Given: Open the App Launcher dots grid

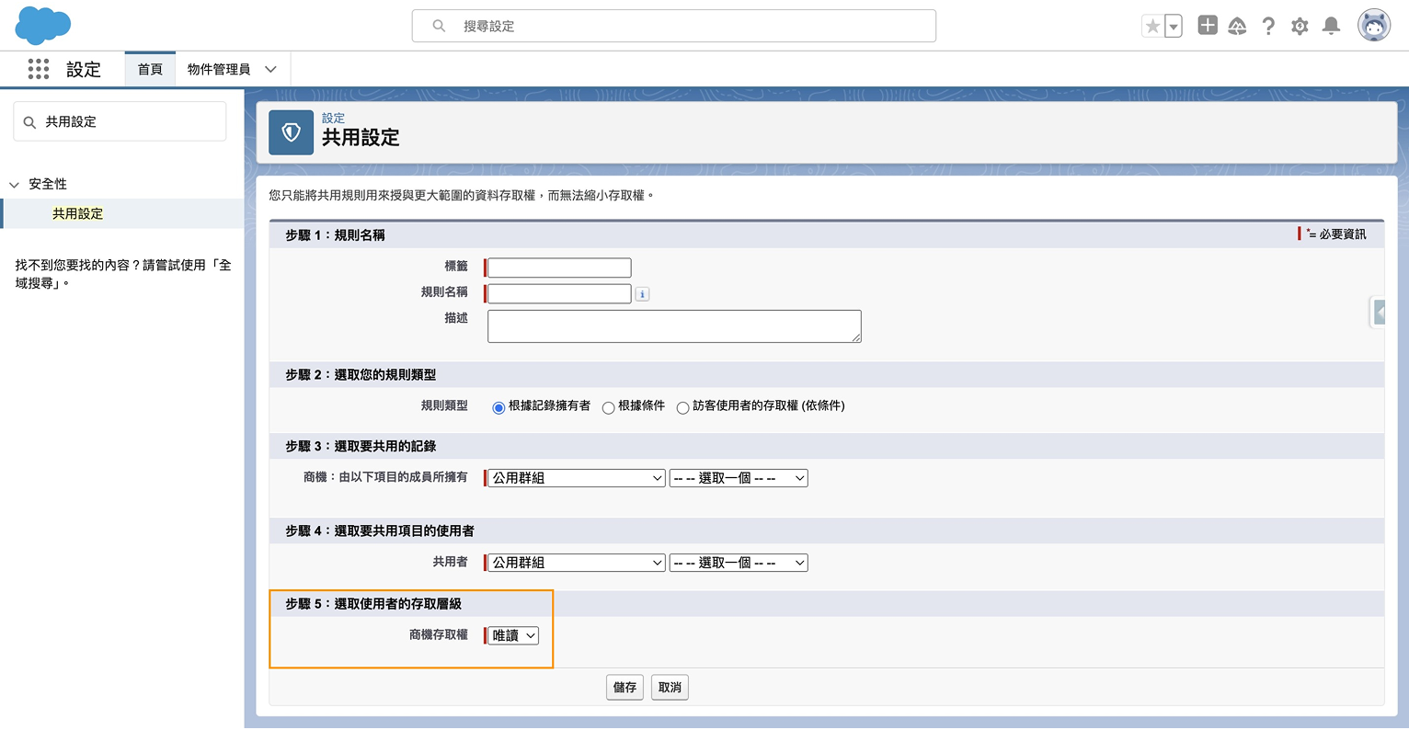Looking at the screenshot, I should click(x=39, y=69).
